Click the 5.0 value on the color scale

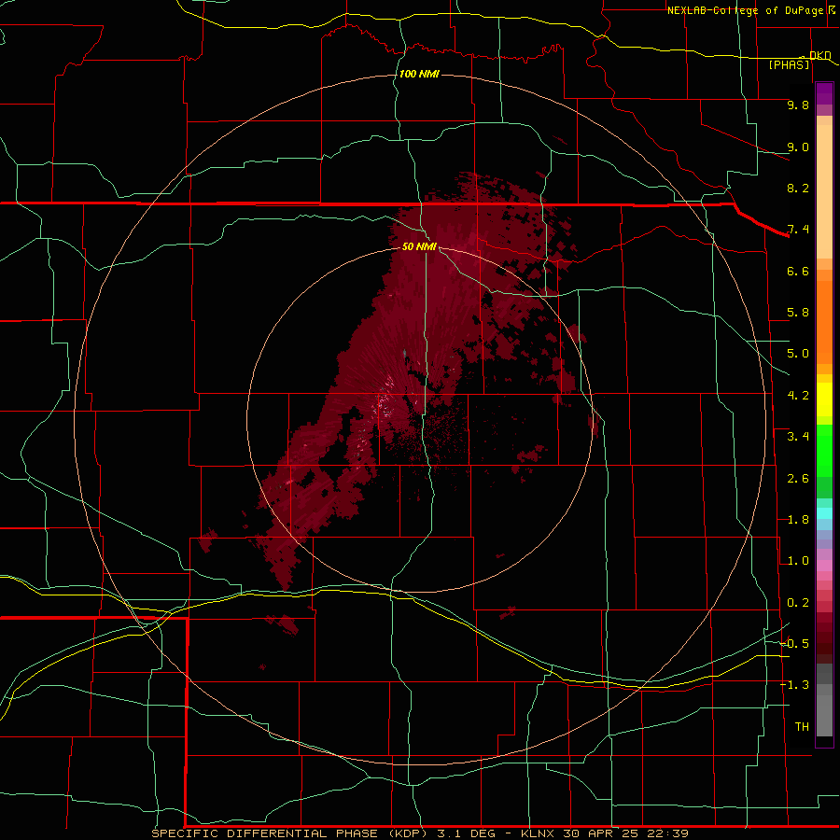tap(798, 354)
